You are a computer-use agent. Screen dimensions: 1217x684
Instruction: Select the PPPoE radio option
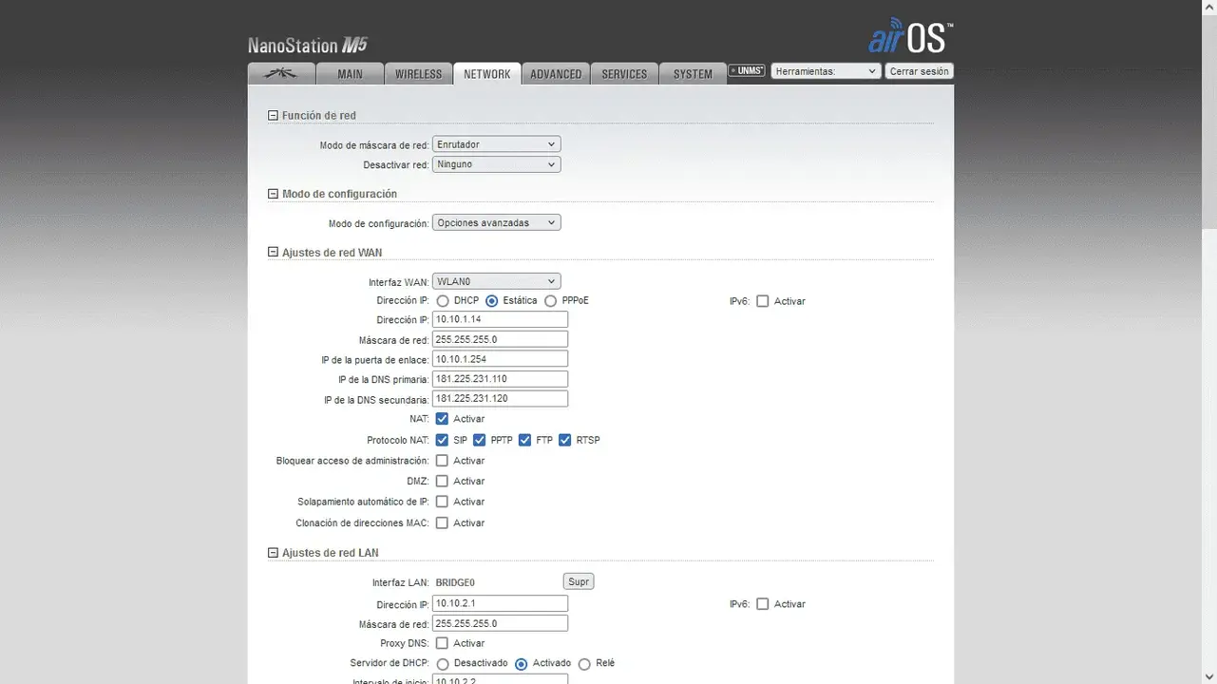[x=550, y=301]
